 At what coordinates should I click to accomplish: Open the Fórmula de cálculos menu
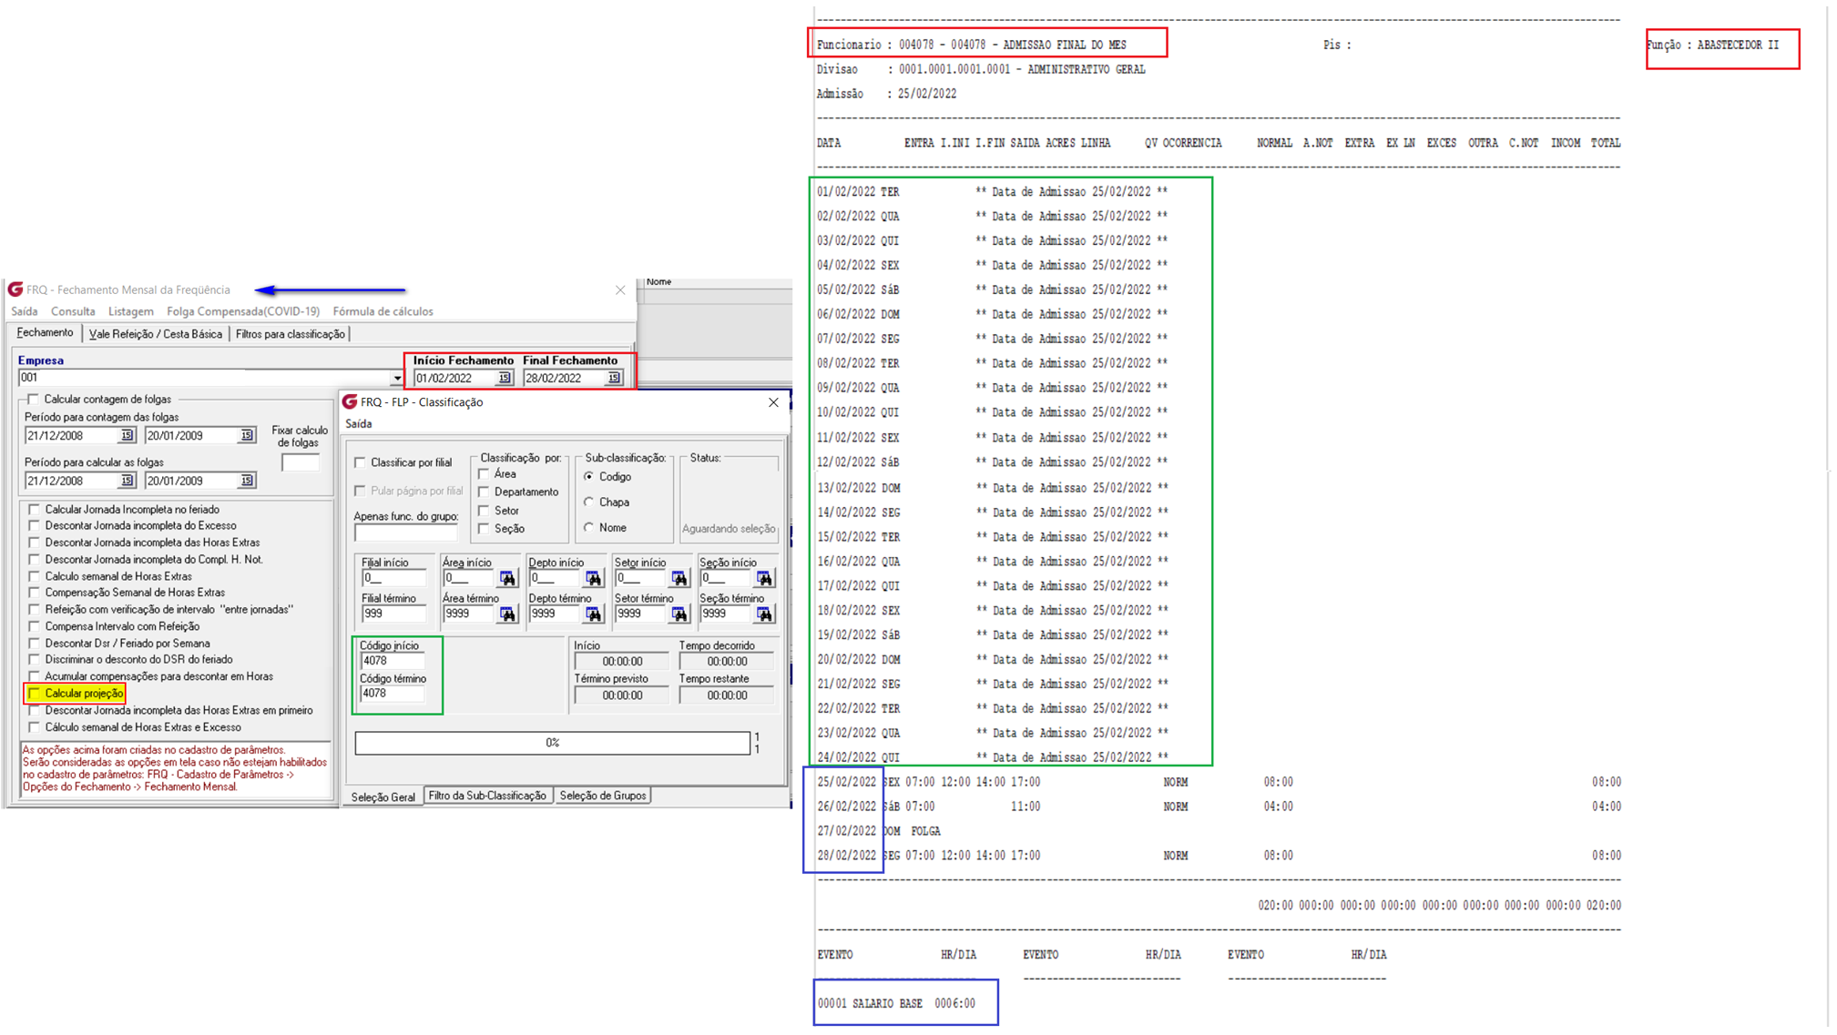click(383, 311)
